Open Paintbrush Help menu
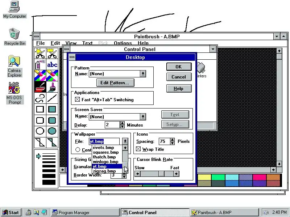Viewport: 290px width, 217px height. pos(143,43)
